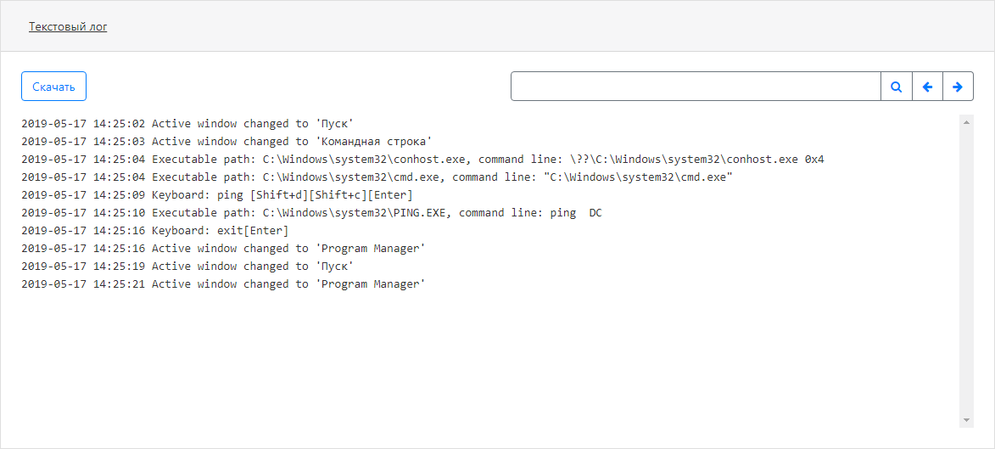This screenshot has width=995, height=449.
Task: Jump to next search match arrow
Action: click(x=958, y=87)
